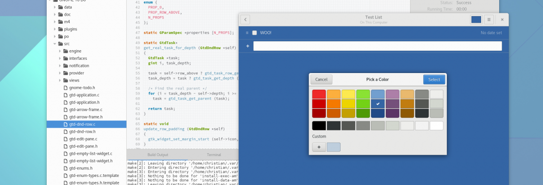The image size is (543, 185).
Task: Choose the light purple swatch
Action: tap(392, 94)
